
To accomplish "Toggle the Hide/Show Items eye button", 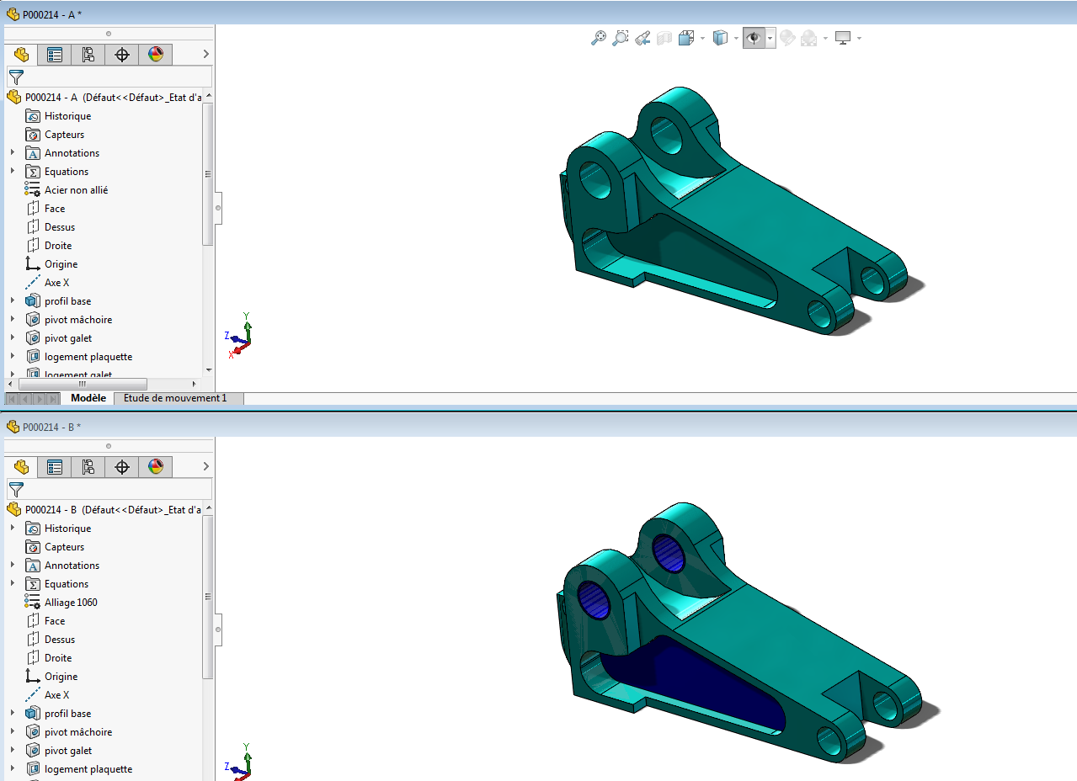I will coord(754,38).
